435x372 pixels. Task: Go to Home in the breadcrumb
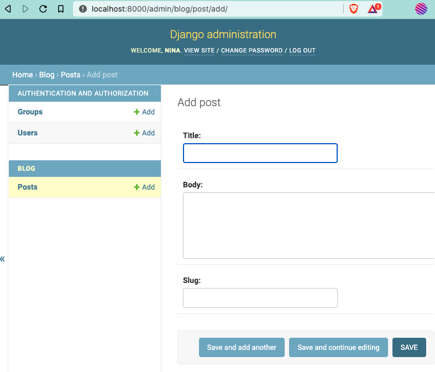[x=23, y=75]
